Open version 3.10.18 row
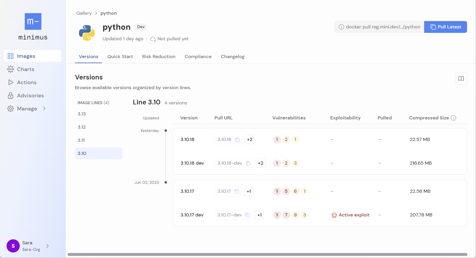The height and width of the screenshot is (258, 476). tap(320, 139)
